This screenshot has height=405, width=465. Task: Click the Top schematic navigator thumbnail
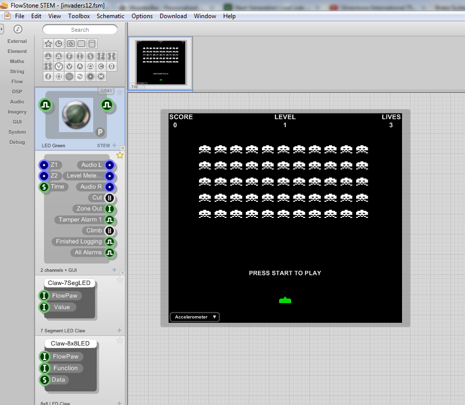[160, 64]
